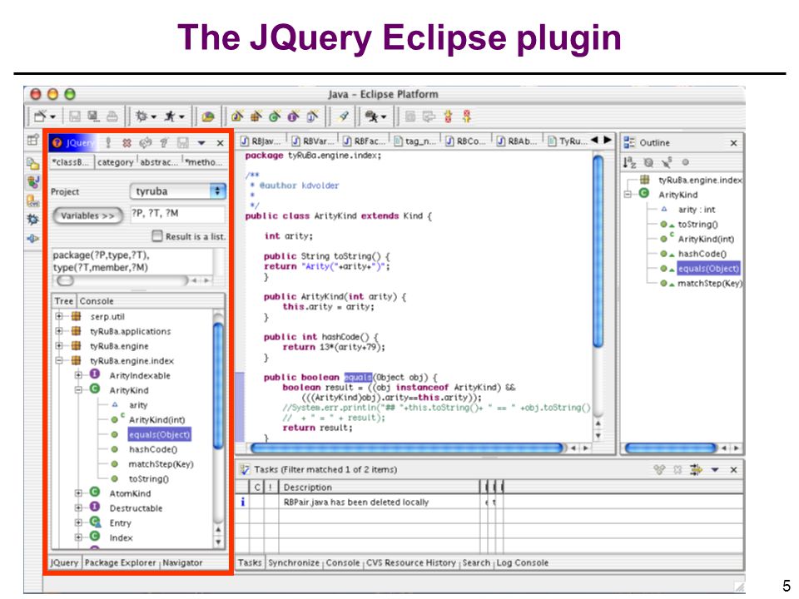Image resolution: width=799 pixels, height=599 pixels.
Task: Open the Console tab in JQuery results
Action: point(97,301)
